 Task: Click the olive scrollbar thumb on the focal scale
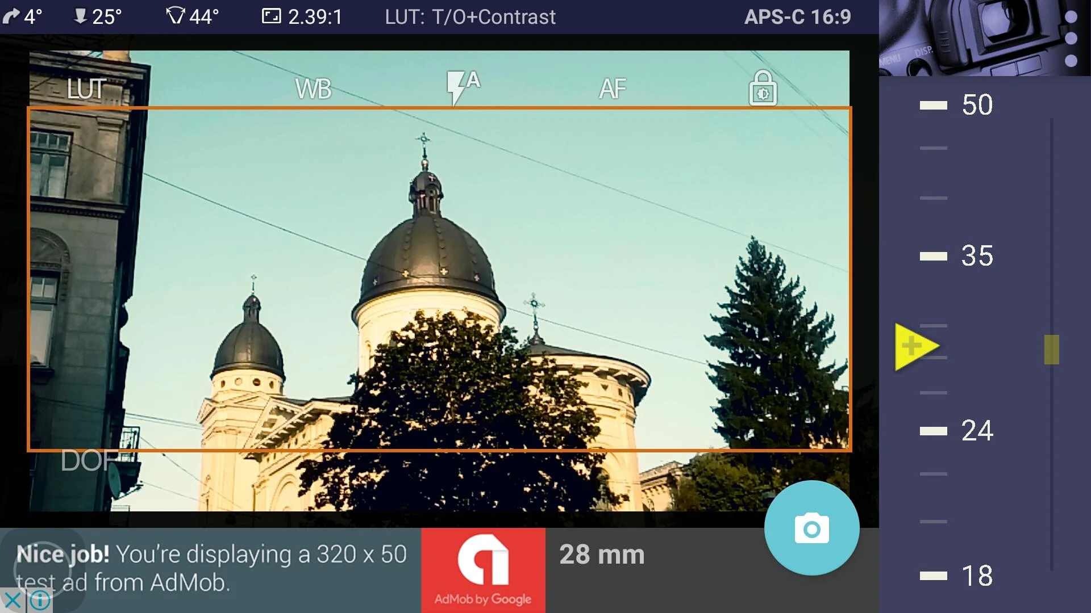pyautogui.click(x=1052, y=350)
